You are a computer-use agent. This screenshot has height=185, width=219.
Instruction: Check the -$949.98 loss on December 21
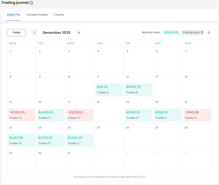[x=197, y=115]
